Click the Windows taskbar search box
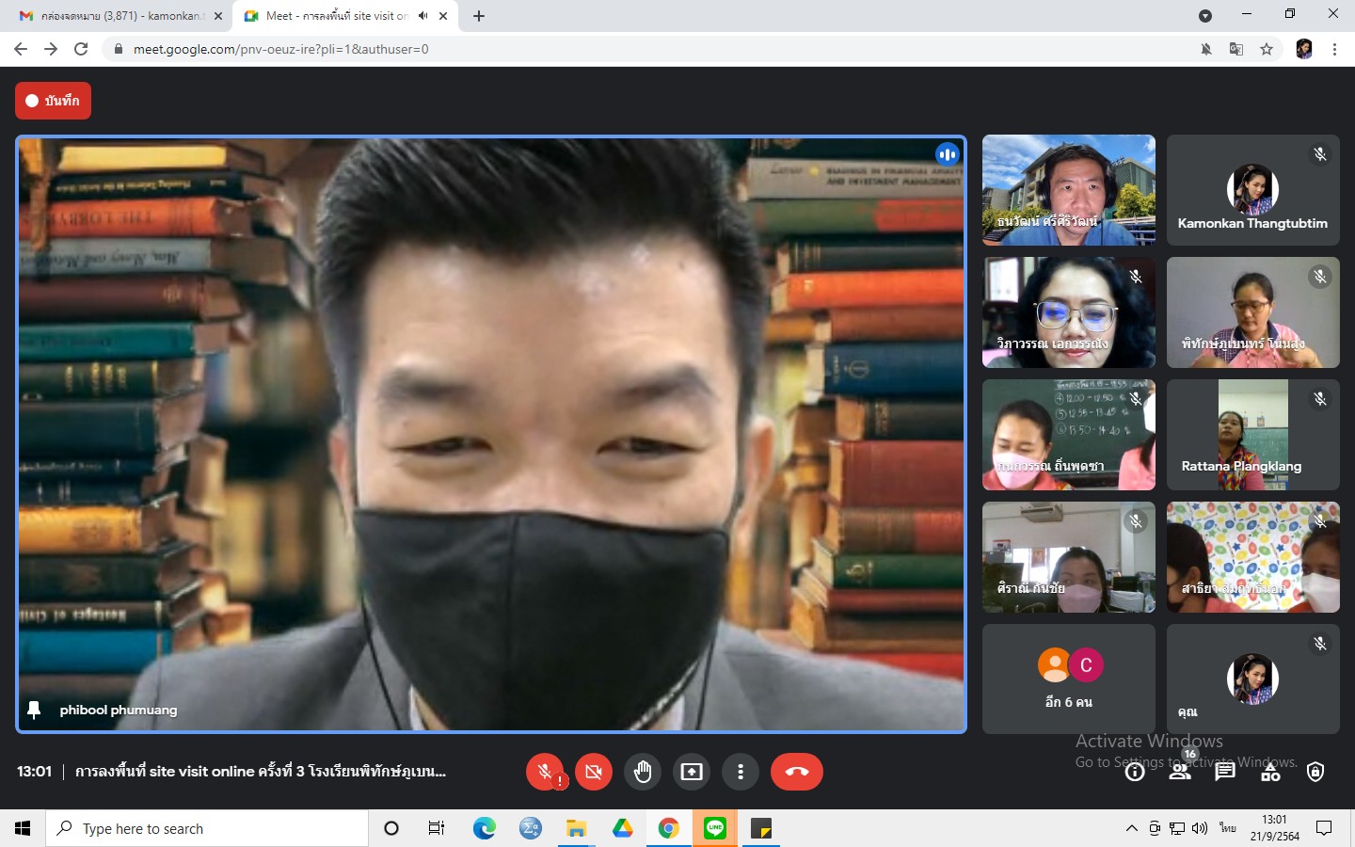 (x=207, y=828)
